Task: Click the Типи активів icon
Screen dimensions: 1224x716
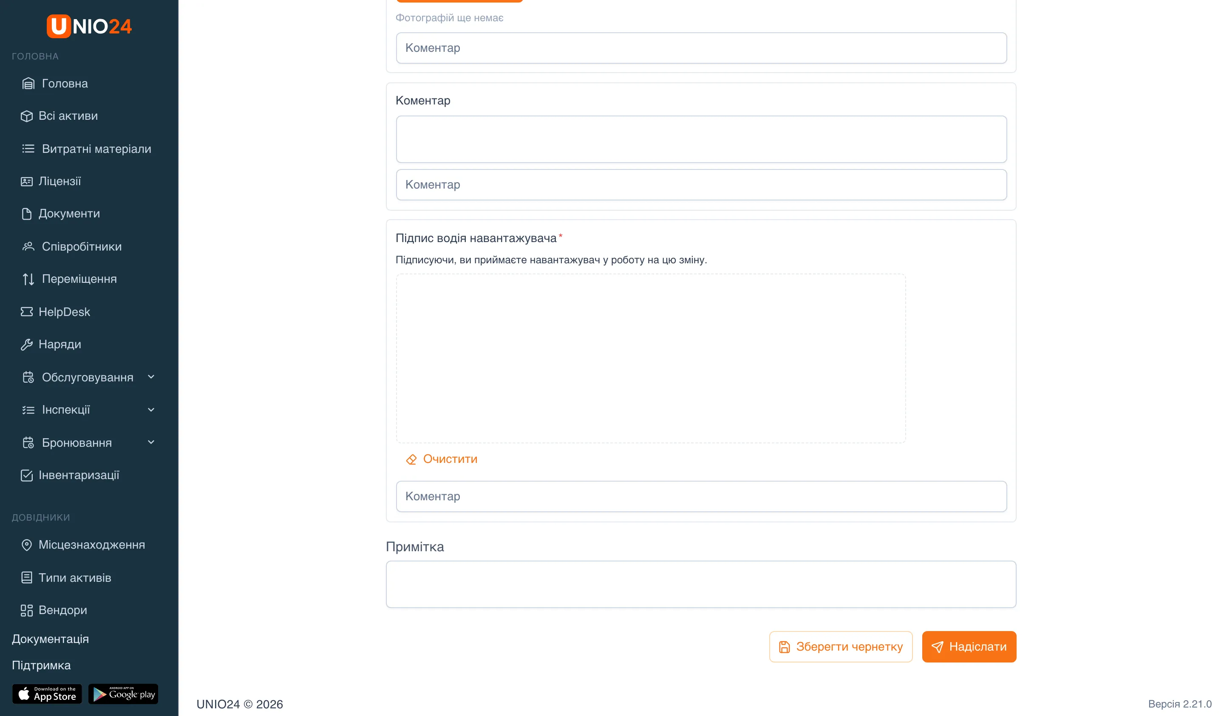Action: tap(27, 578)
